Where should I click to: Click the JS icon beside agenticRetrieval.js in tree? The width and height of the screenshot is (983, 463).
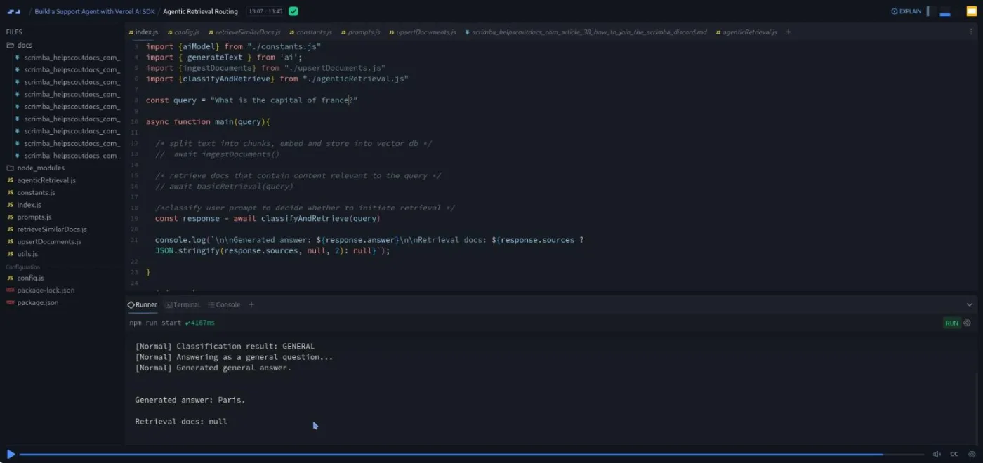[x=10, y=180]
